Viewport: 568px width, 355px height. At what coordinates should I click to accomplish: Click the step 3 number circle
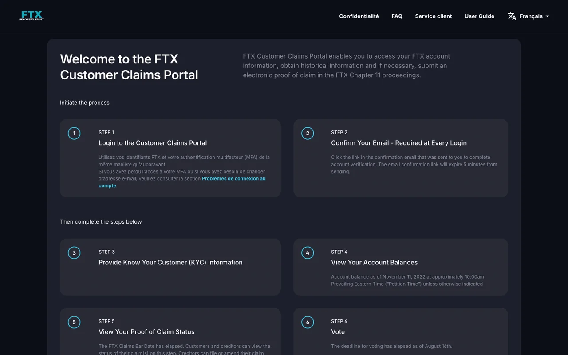click(74, 253)
